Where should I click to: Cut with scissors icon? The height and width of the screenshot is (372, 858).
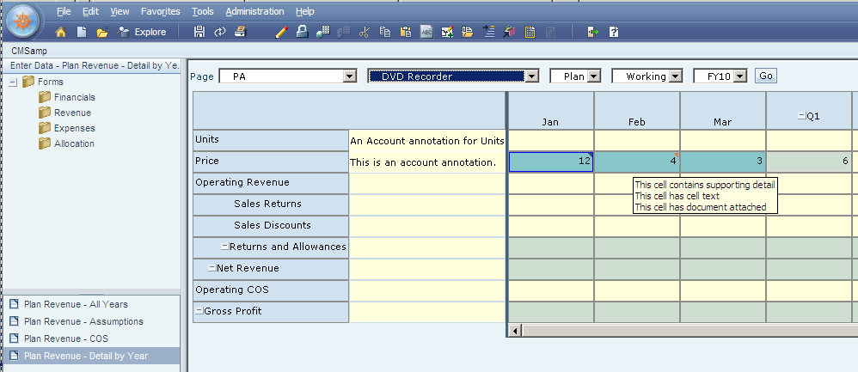click(364, 33)
